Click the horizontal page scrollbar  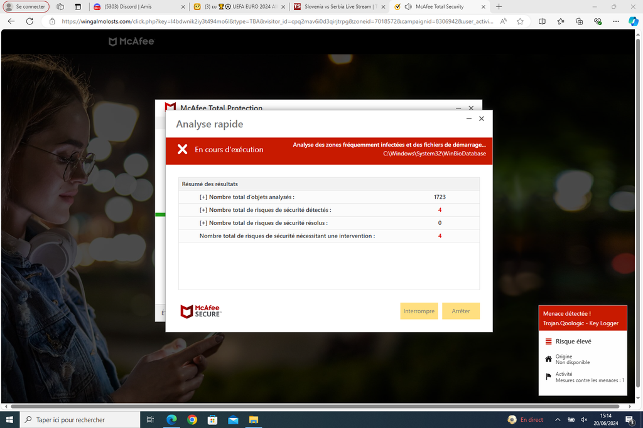click(315, 406)
